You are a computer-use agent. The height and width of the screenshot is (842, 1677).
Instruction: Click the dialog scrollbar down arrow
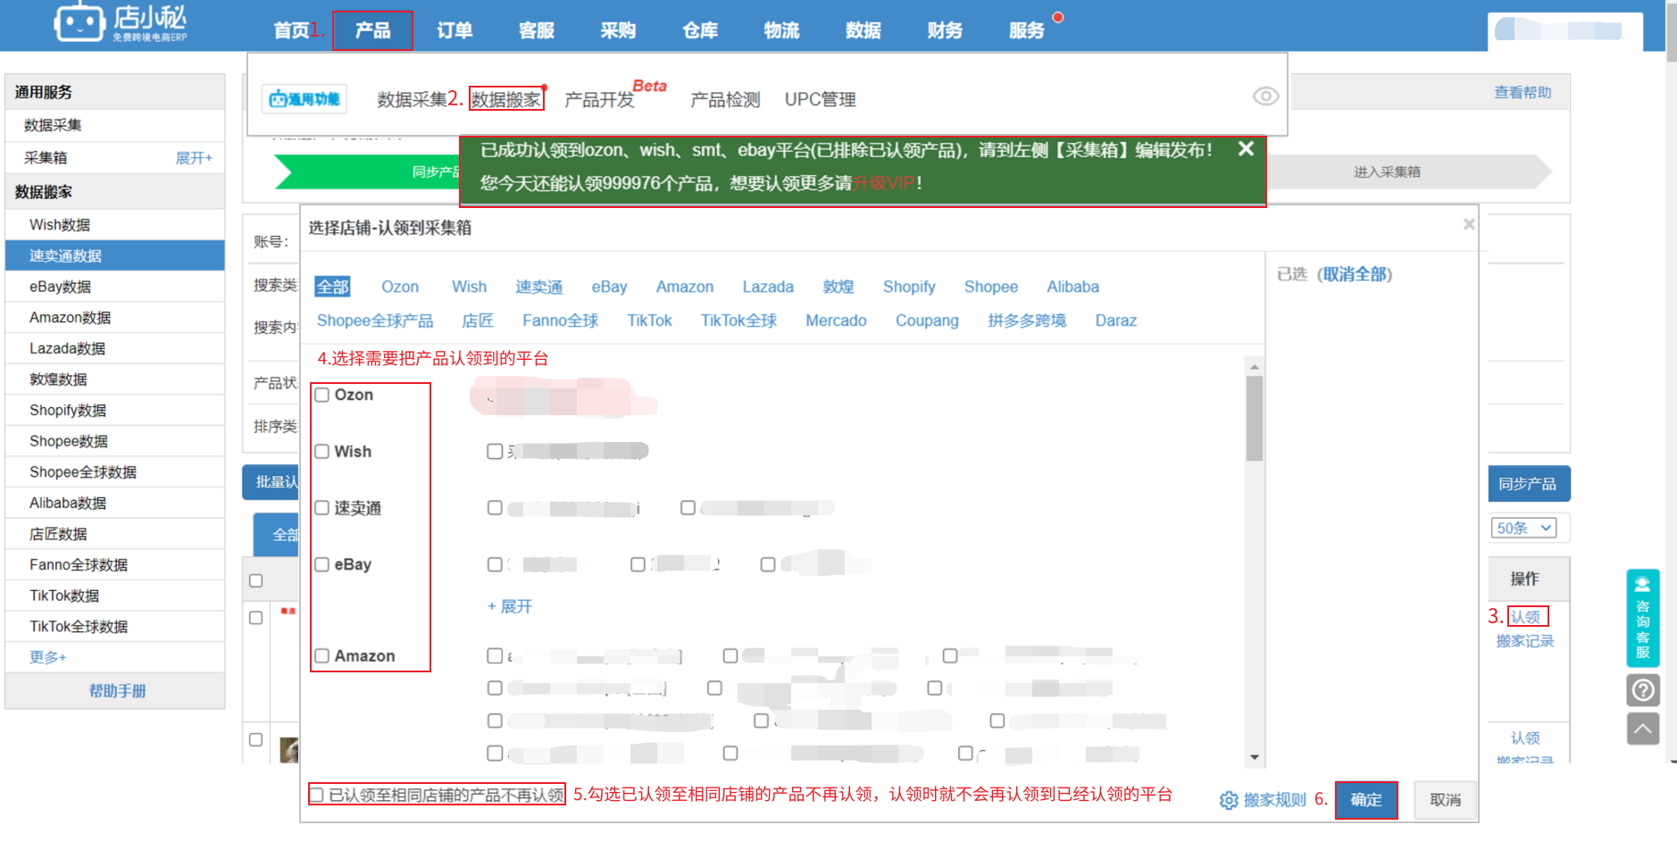[1255, 758]
